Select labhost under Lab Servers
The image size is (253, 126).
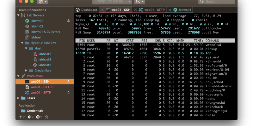36,37
